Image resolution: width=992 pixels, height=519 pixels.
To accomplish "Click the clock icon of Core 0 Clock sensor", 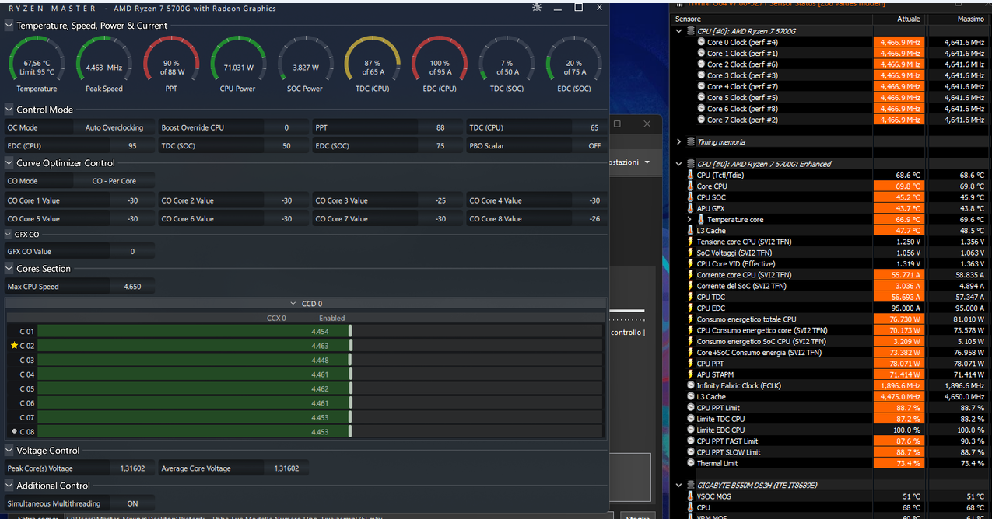I will [x=702, y=42].
